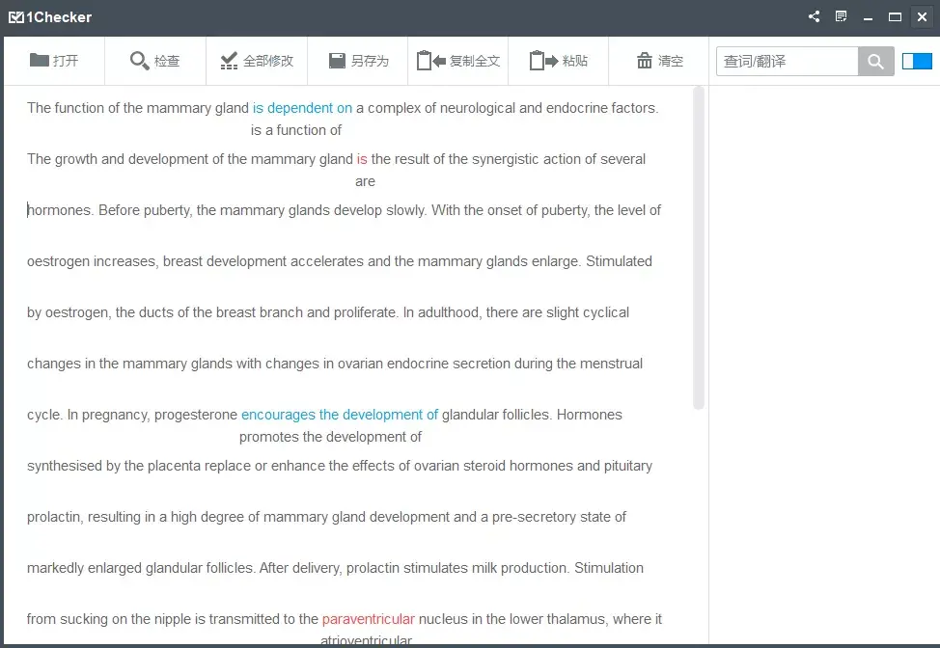Toggle the blue side panel switch

pos(917,61)
